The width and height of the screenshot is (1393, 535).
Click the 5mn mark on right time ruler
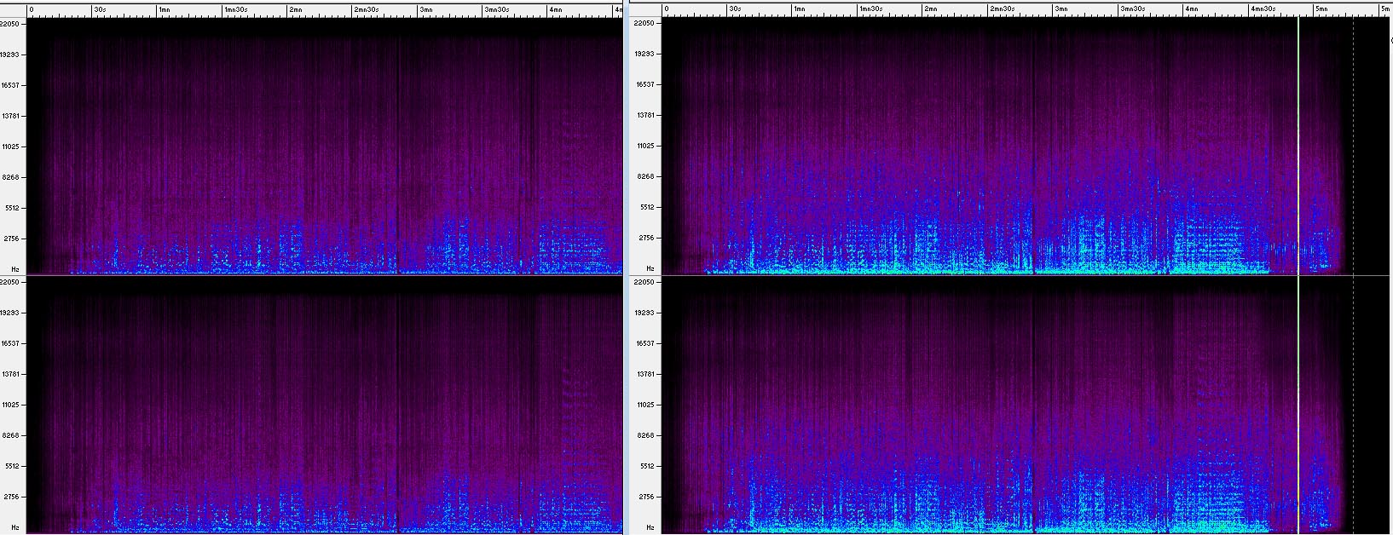1321,9
